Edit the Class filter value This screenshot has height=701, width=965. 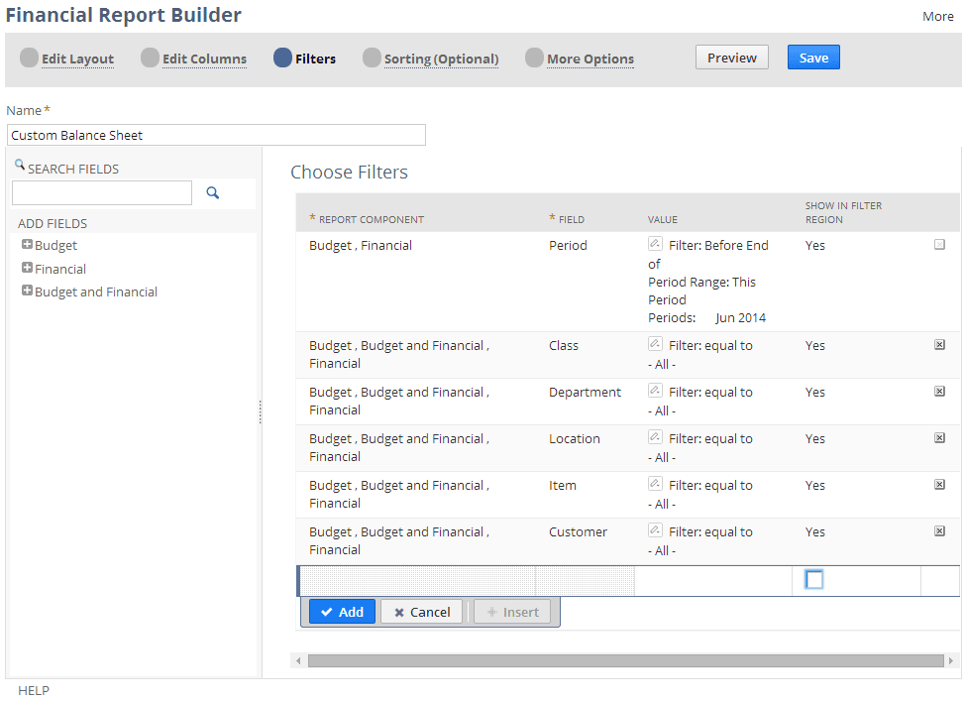[x=655, y=344]
